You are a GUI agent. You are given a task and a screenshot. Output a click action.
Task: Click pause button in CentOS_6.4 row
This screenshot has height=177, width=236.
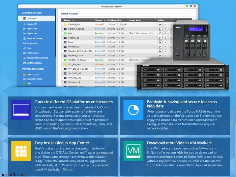click(166, 25)
